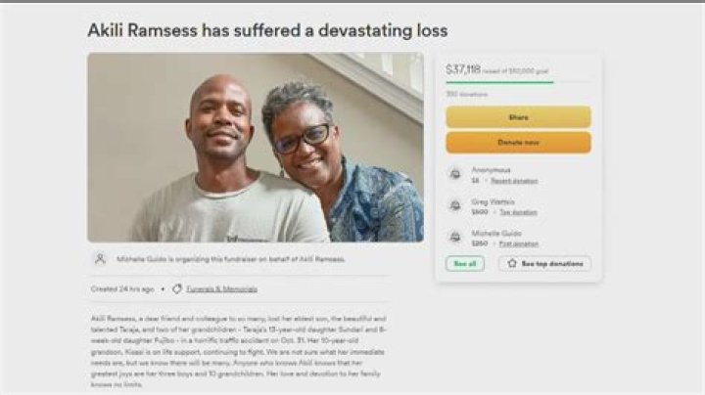Click the fundraiser title heading
The height and width of the screenshot is (395, 705).
coord(267,30)
